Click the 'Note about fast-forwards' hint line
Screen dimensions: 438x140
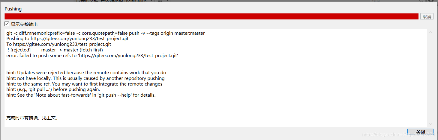point(81,95)
